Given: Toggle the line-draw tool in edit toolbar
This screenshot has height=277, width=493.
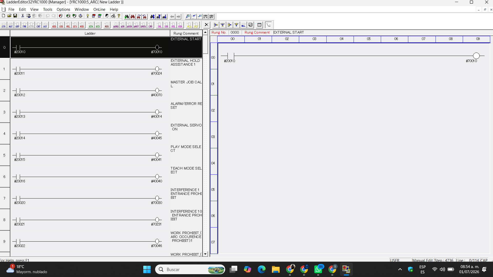Looking at the screenshot, I should click(268, 25).
